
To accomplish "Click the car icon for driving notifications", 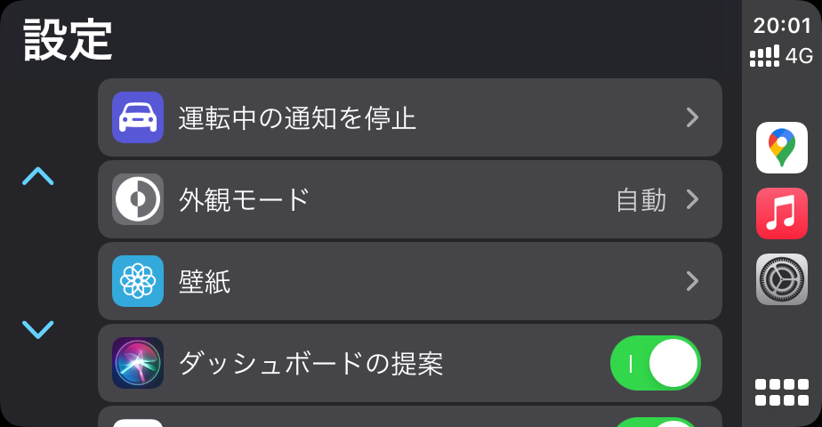I will click(138, 117).
